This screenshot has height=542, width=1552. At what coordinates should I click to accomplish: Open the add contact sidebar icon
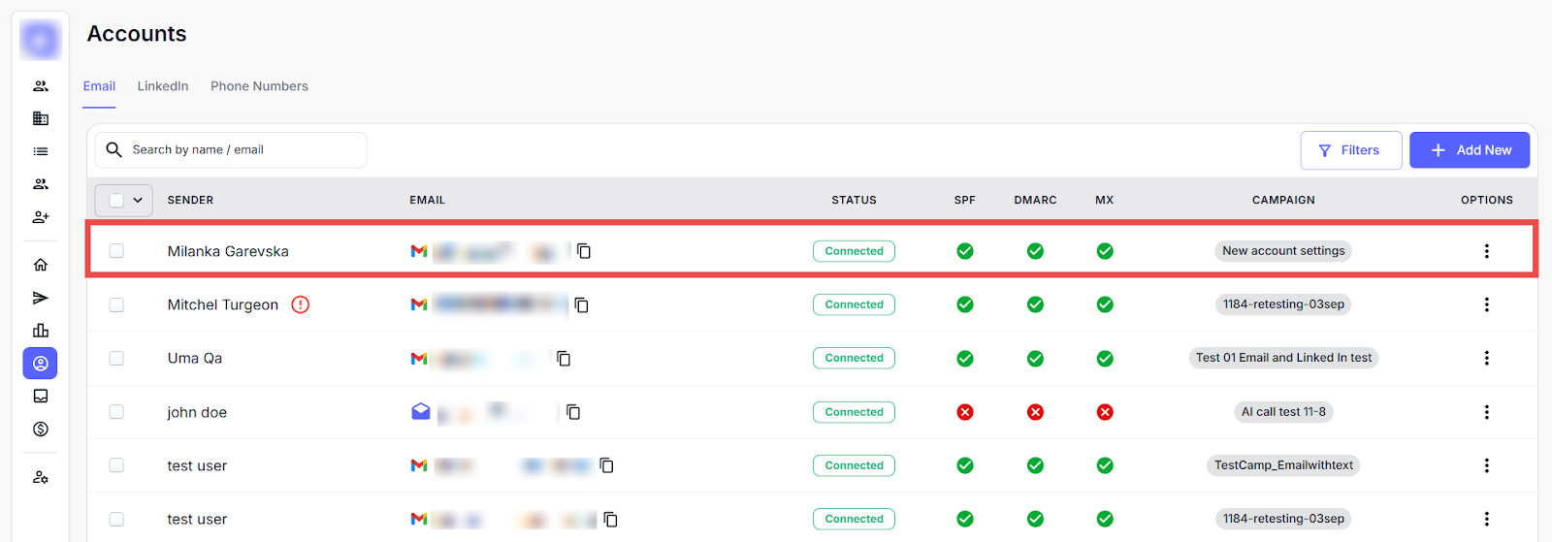pos(41,217)
